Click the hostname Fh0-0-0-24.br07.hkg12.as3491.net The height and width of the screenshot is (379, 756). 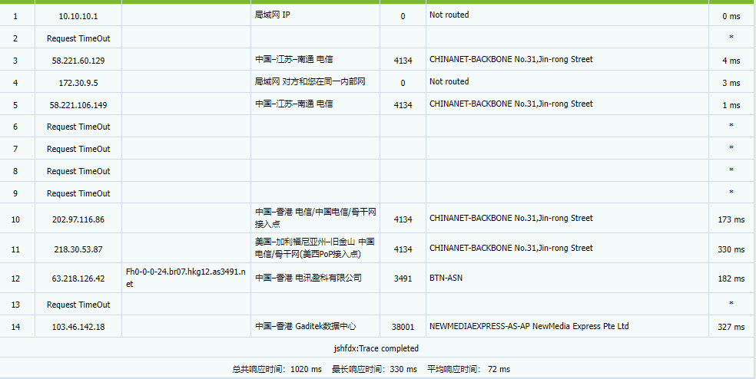point(185,278)
